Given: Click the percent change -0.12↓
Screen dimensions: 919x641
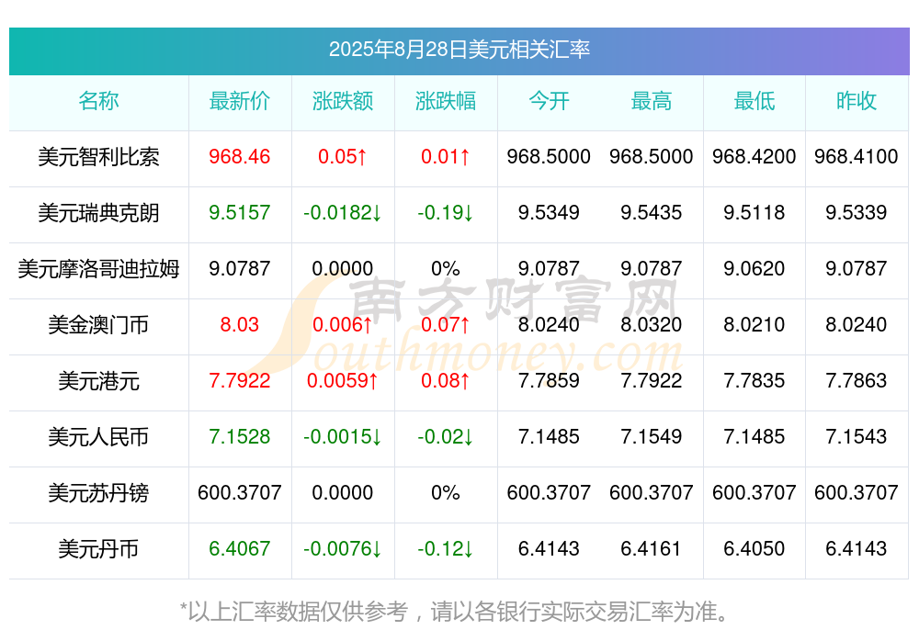Looking at the screenshot, I should tap(446, 549).
